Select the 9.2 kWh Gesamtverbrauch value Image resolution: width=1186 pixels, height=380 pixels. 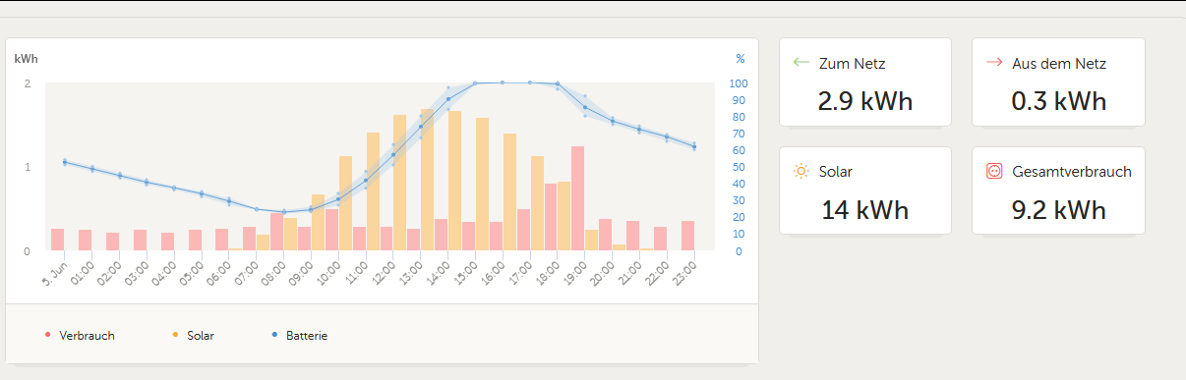[x=1058, y=209]
